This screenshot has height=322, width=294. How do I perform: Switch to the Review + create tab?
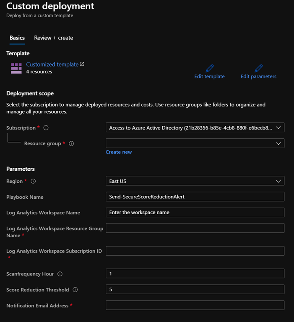(x=54, y=38)
